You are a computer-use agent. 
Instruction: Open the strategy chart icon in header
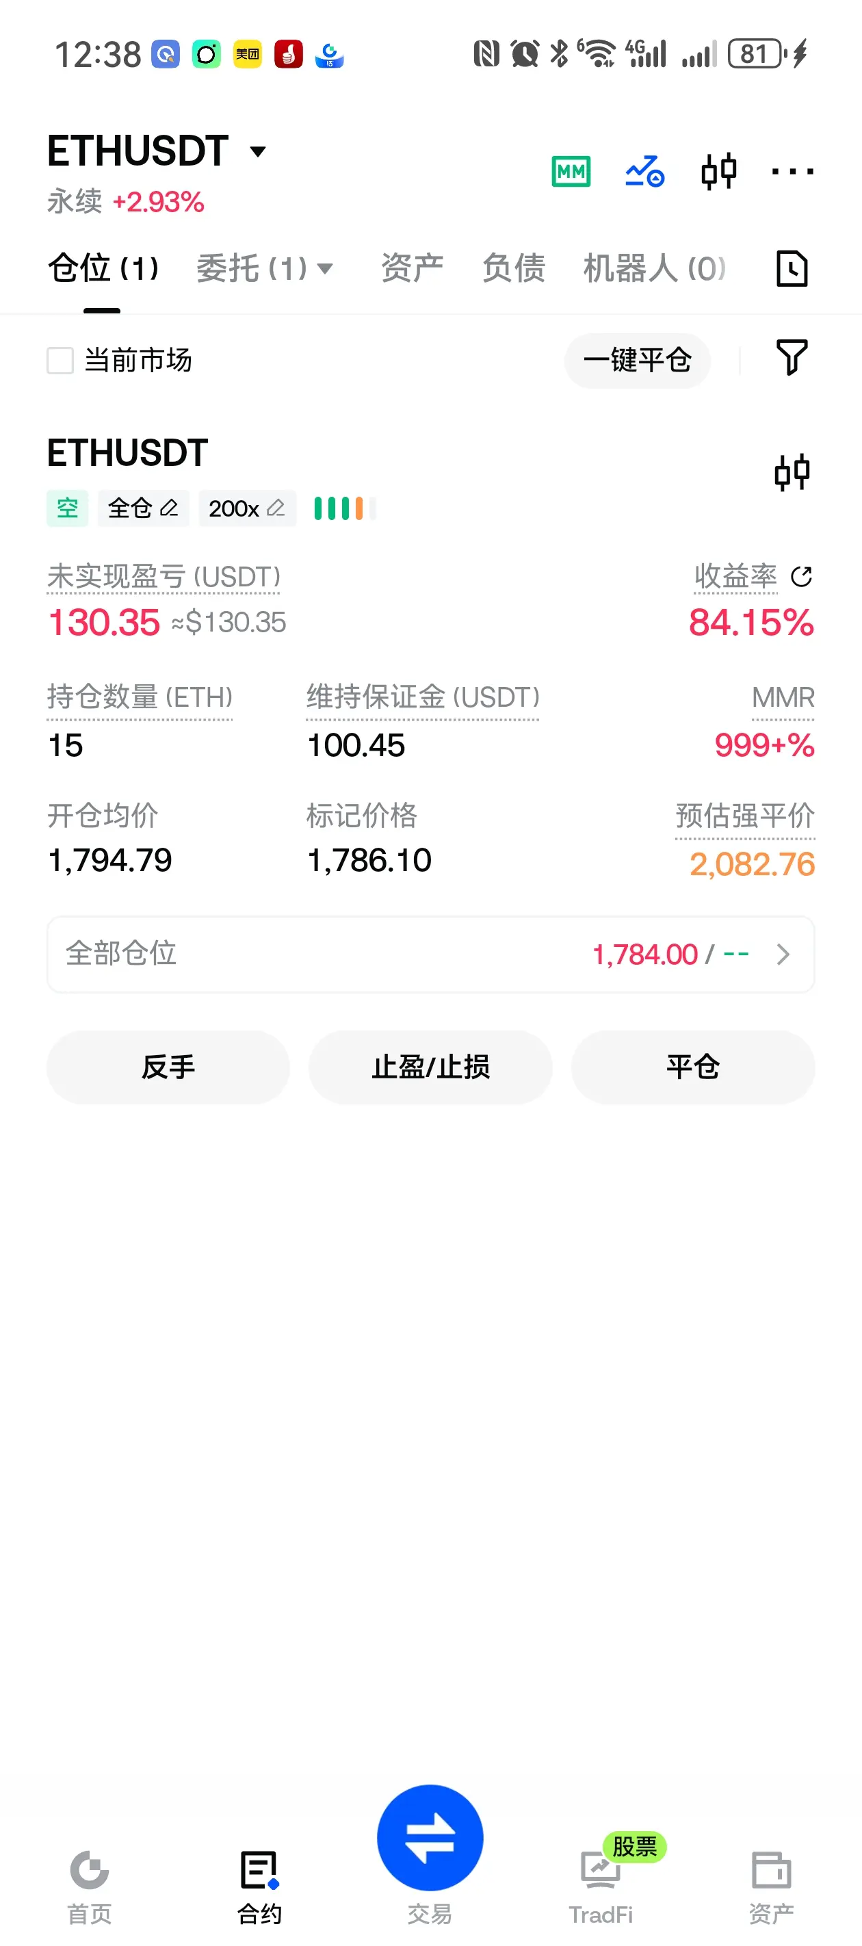644,172
